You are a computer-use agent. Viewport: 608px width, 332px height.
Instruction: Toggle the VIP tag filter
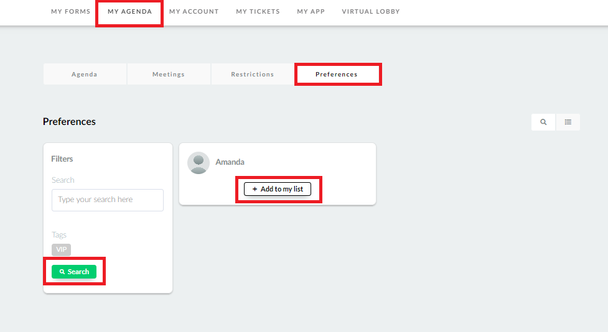[x=61, y=249]
